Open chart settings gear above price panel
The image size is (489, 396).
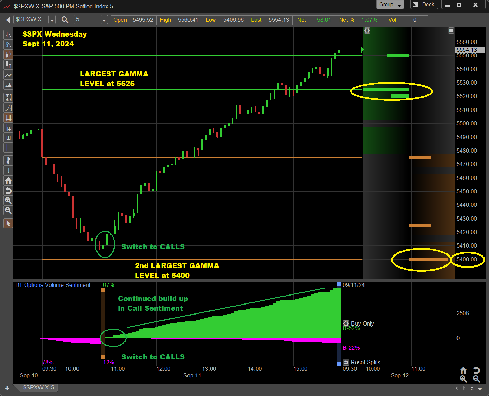click(x=367, y=31)
